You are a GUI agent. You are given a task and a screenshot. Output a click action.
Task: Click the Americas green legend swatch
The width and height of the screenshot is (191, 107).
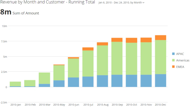point(173,60)
